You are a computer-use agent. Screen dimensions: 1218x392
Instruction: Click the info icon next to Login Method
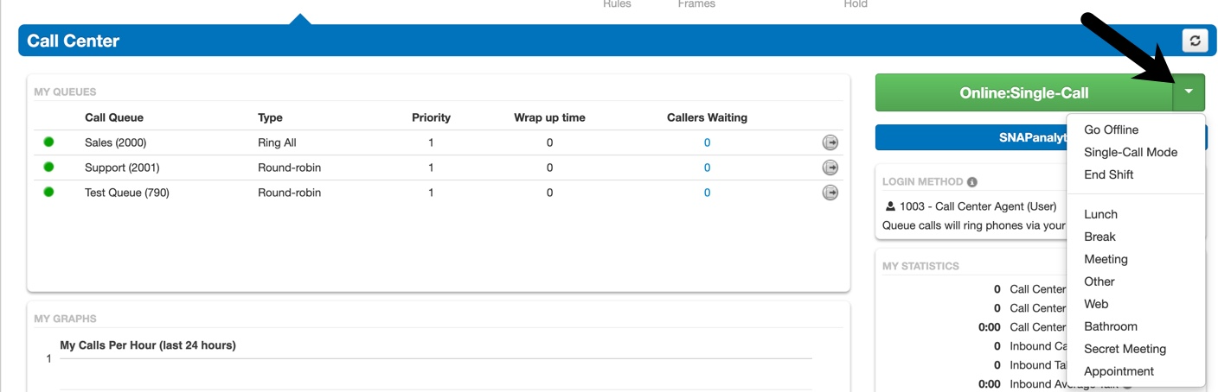click(x=972, y=182)
